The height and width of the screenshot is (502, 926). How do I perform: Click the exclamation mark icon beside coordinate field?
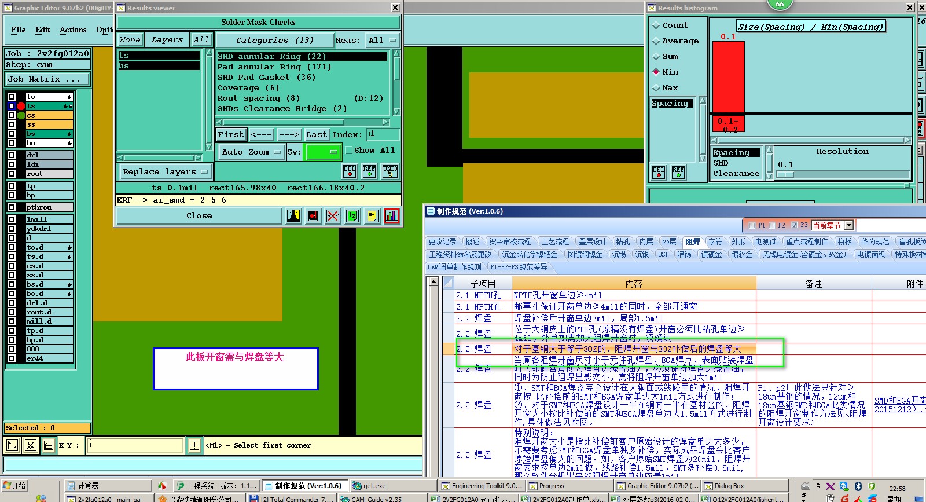[x=194, y=445]
